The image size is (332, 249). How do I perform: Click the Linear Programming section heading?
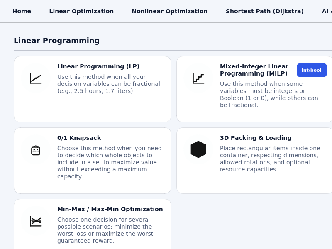tap(57, 41)
